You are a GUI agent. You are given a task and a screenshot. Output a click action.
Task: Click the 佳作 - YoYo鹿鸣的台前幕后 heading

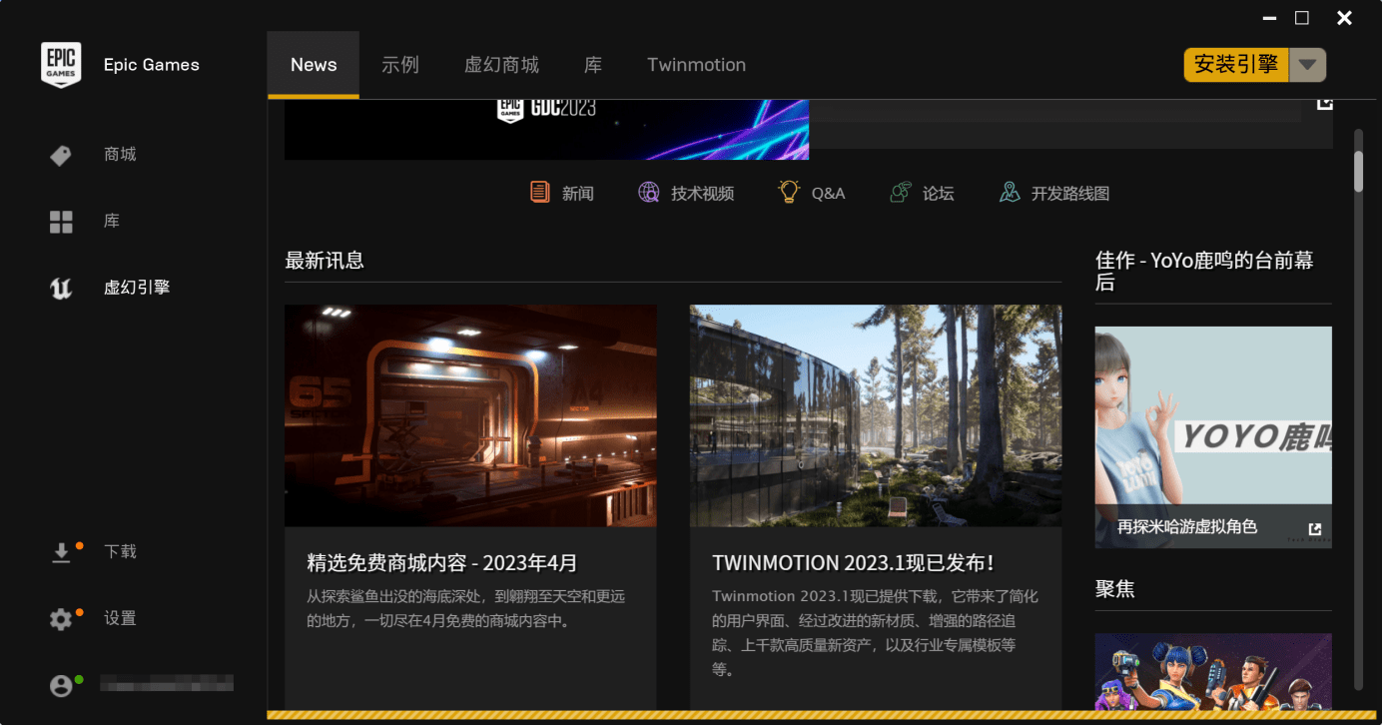pyautogui.click(x=1204, y=272)
